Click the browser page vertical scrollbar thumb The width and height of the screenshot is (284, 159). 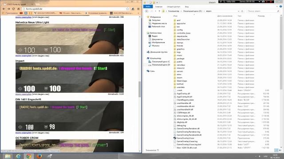click(x=140, y=89)
